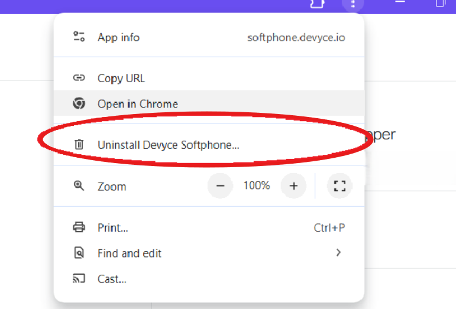456x309 pixels.
Task: Click the printer icon
Action: point(79,227)
